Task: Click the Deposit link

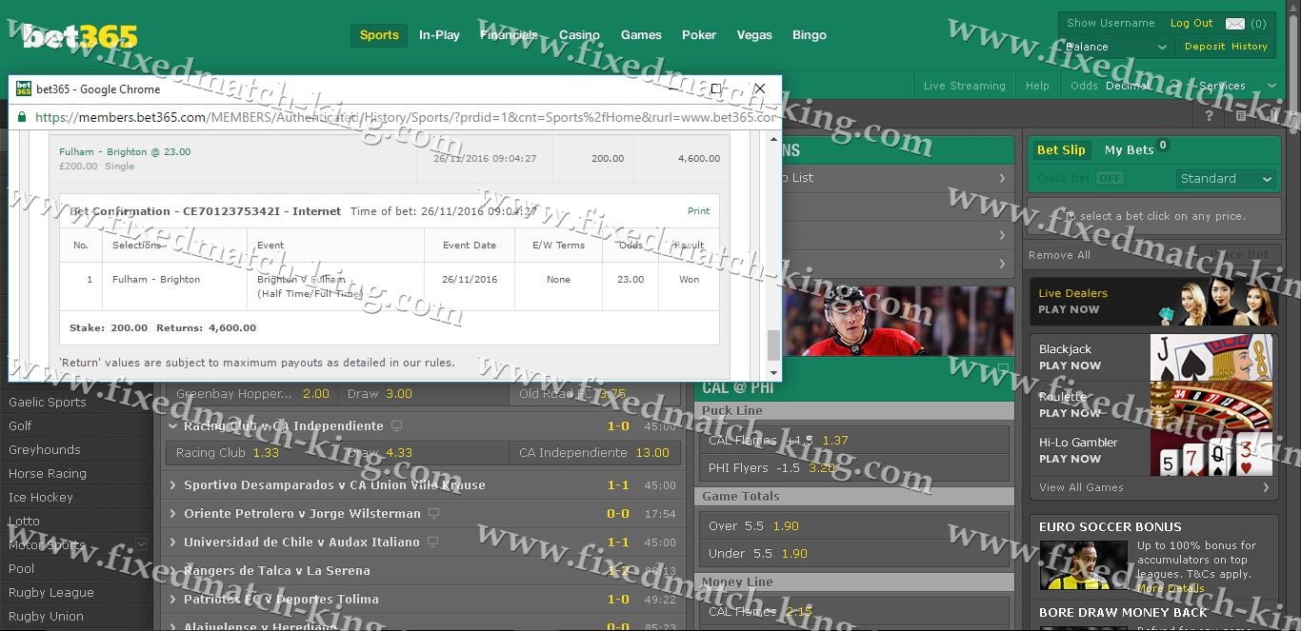Action: click(1205, 47)
